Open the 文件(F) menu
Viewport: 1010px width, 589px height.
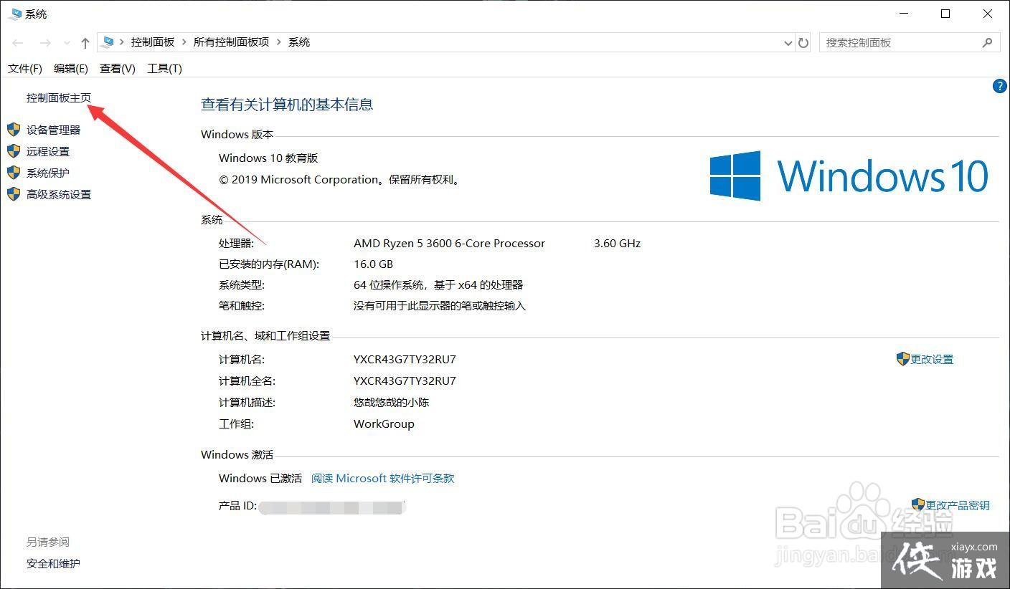(x=25, y=68)
